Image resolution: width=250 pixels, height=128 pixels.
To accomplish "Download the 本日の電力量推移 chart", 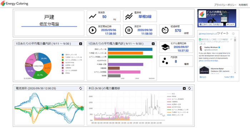I will (x=184, y=88).
